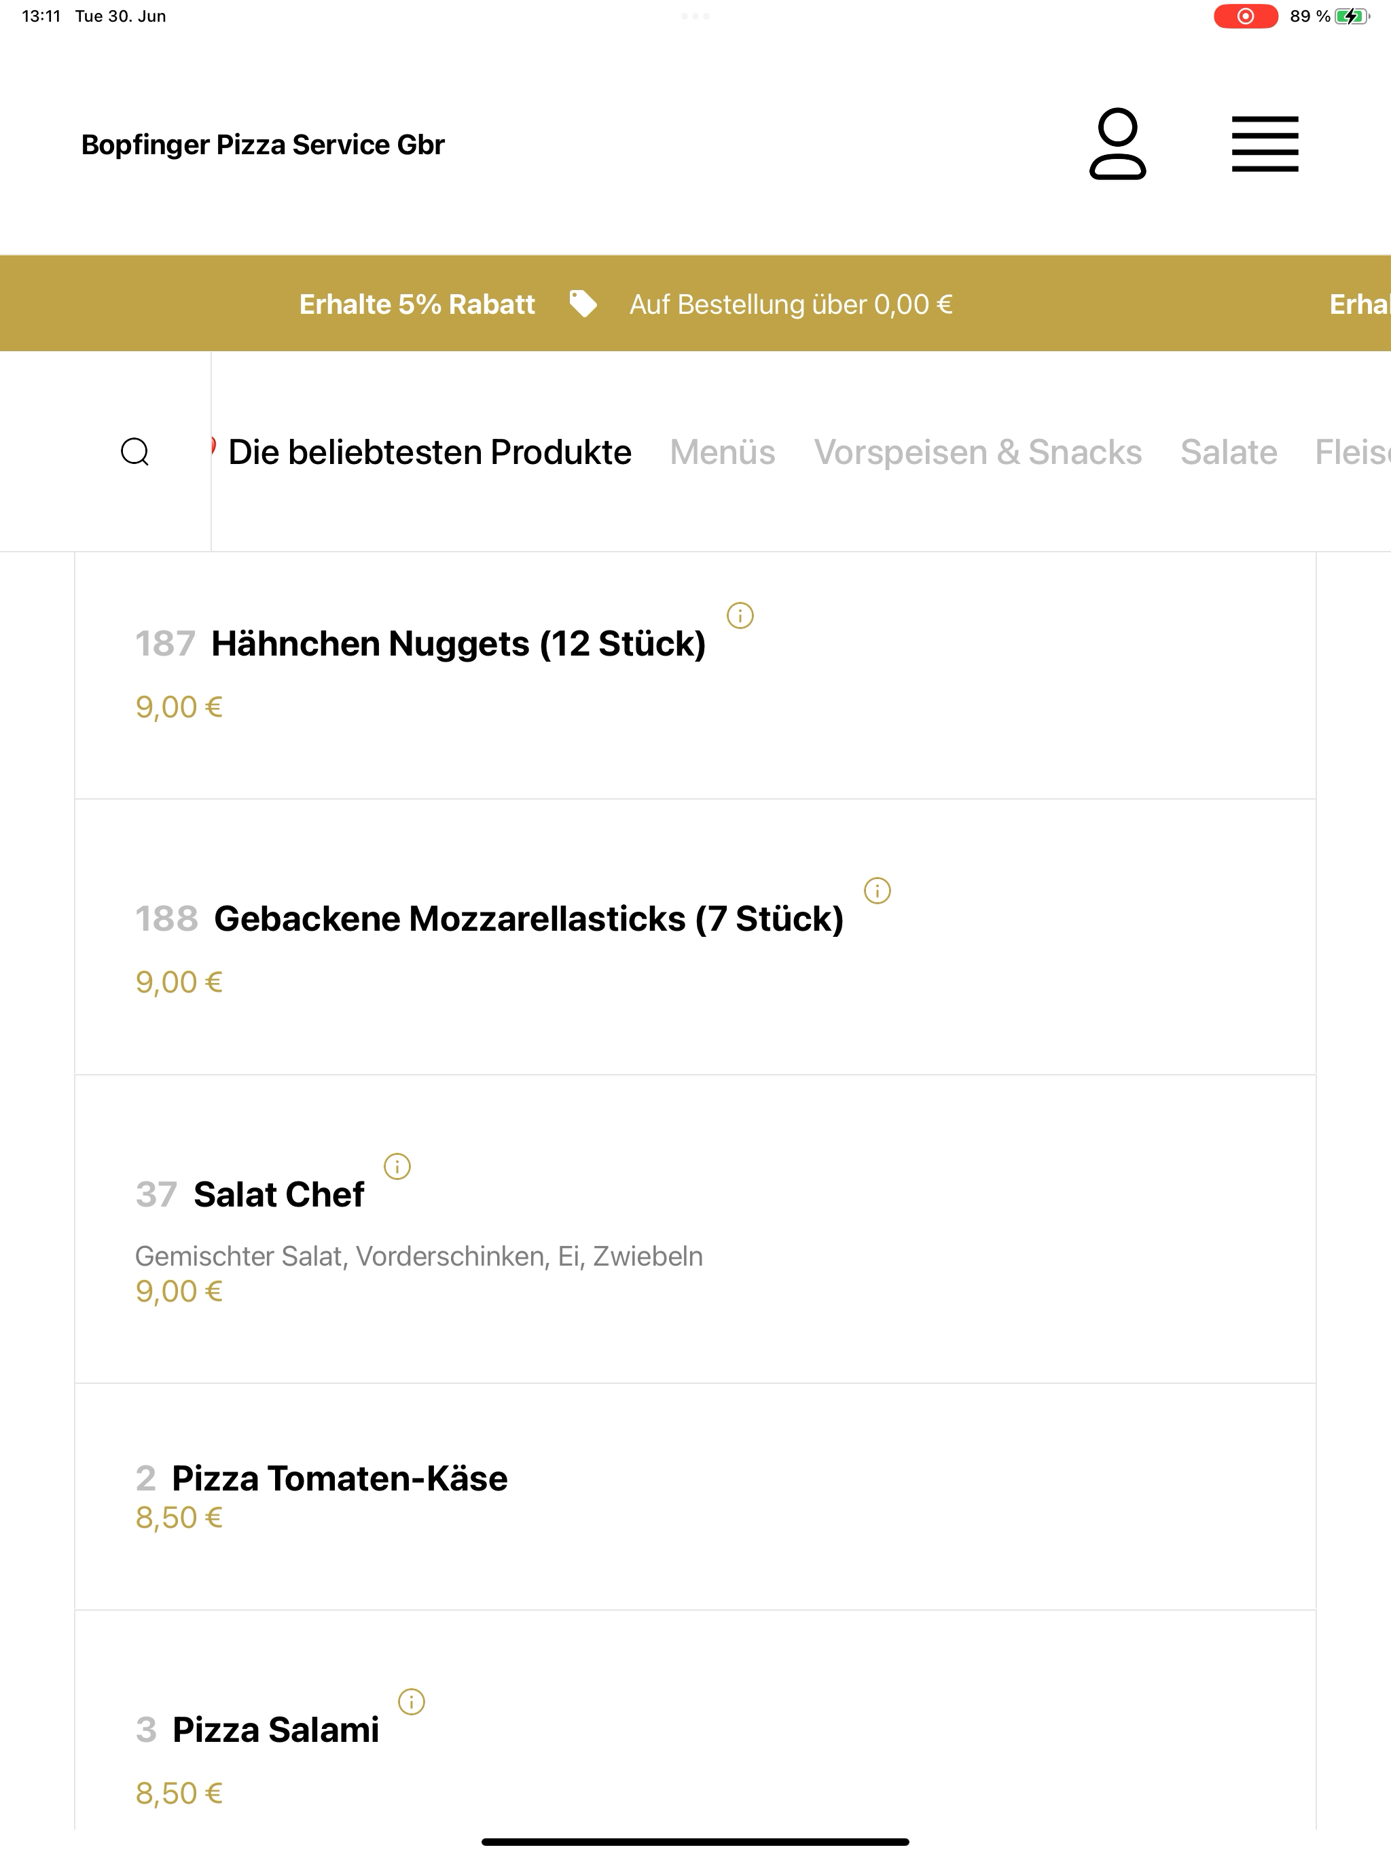This screenshot has height=1856, width=1391.
Task: Tap the discount tag icon in banner
Action: coord(583,304)
